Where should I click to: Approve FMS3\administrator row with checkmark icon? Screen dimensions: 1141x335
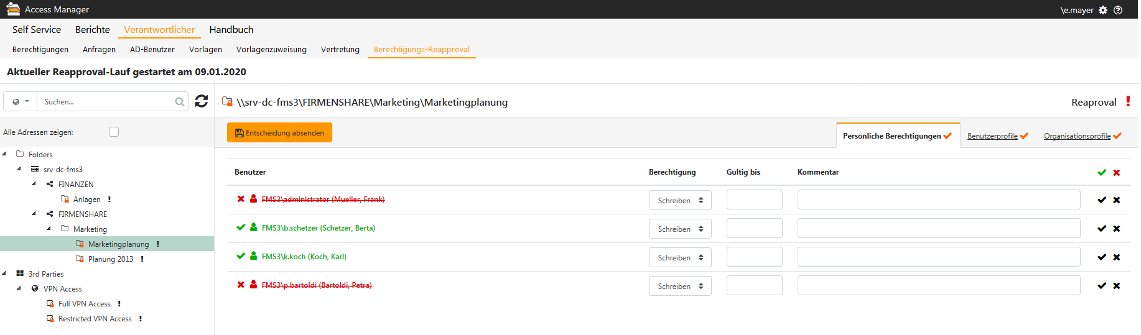point(1102,200)
